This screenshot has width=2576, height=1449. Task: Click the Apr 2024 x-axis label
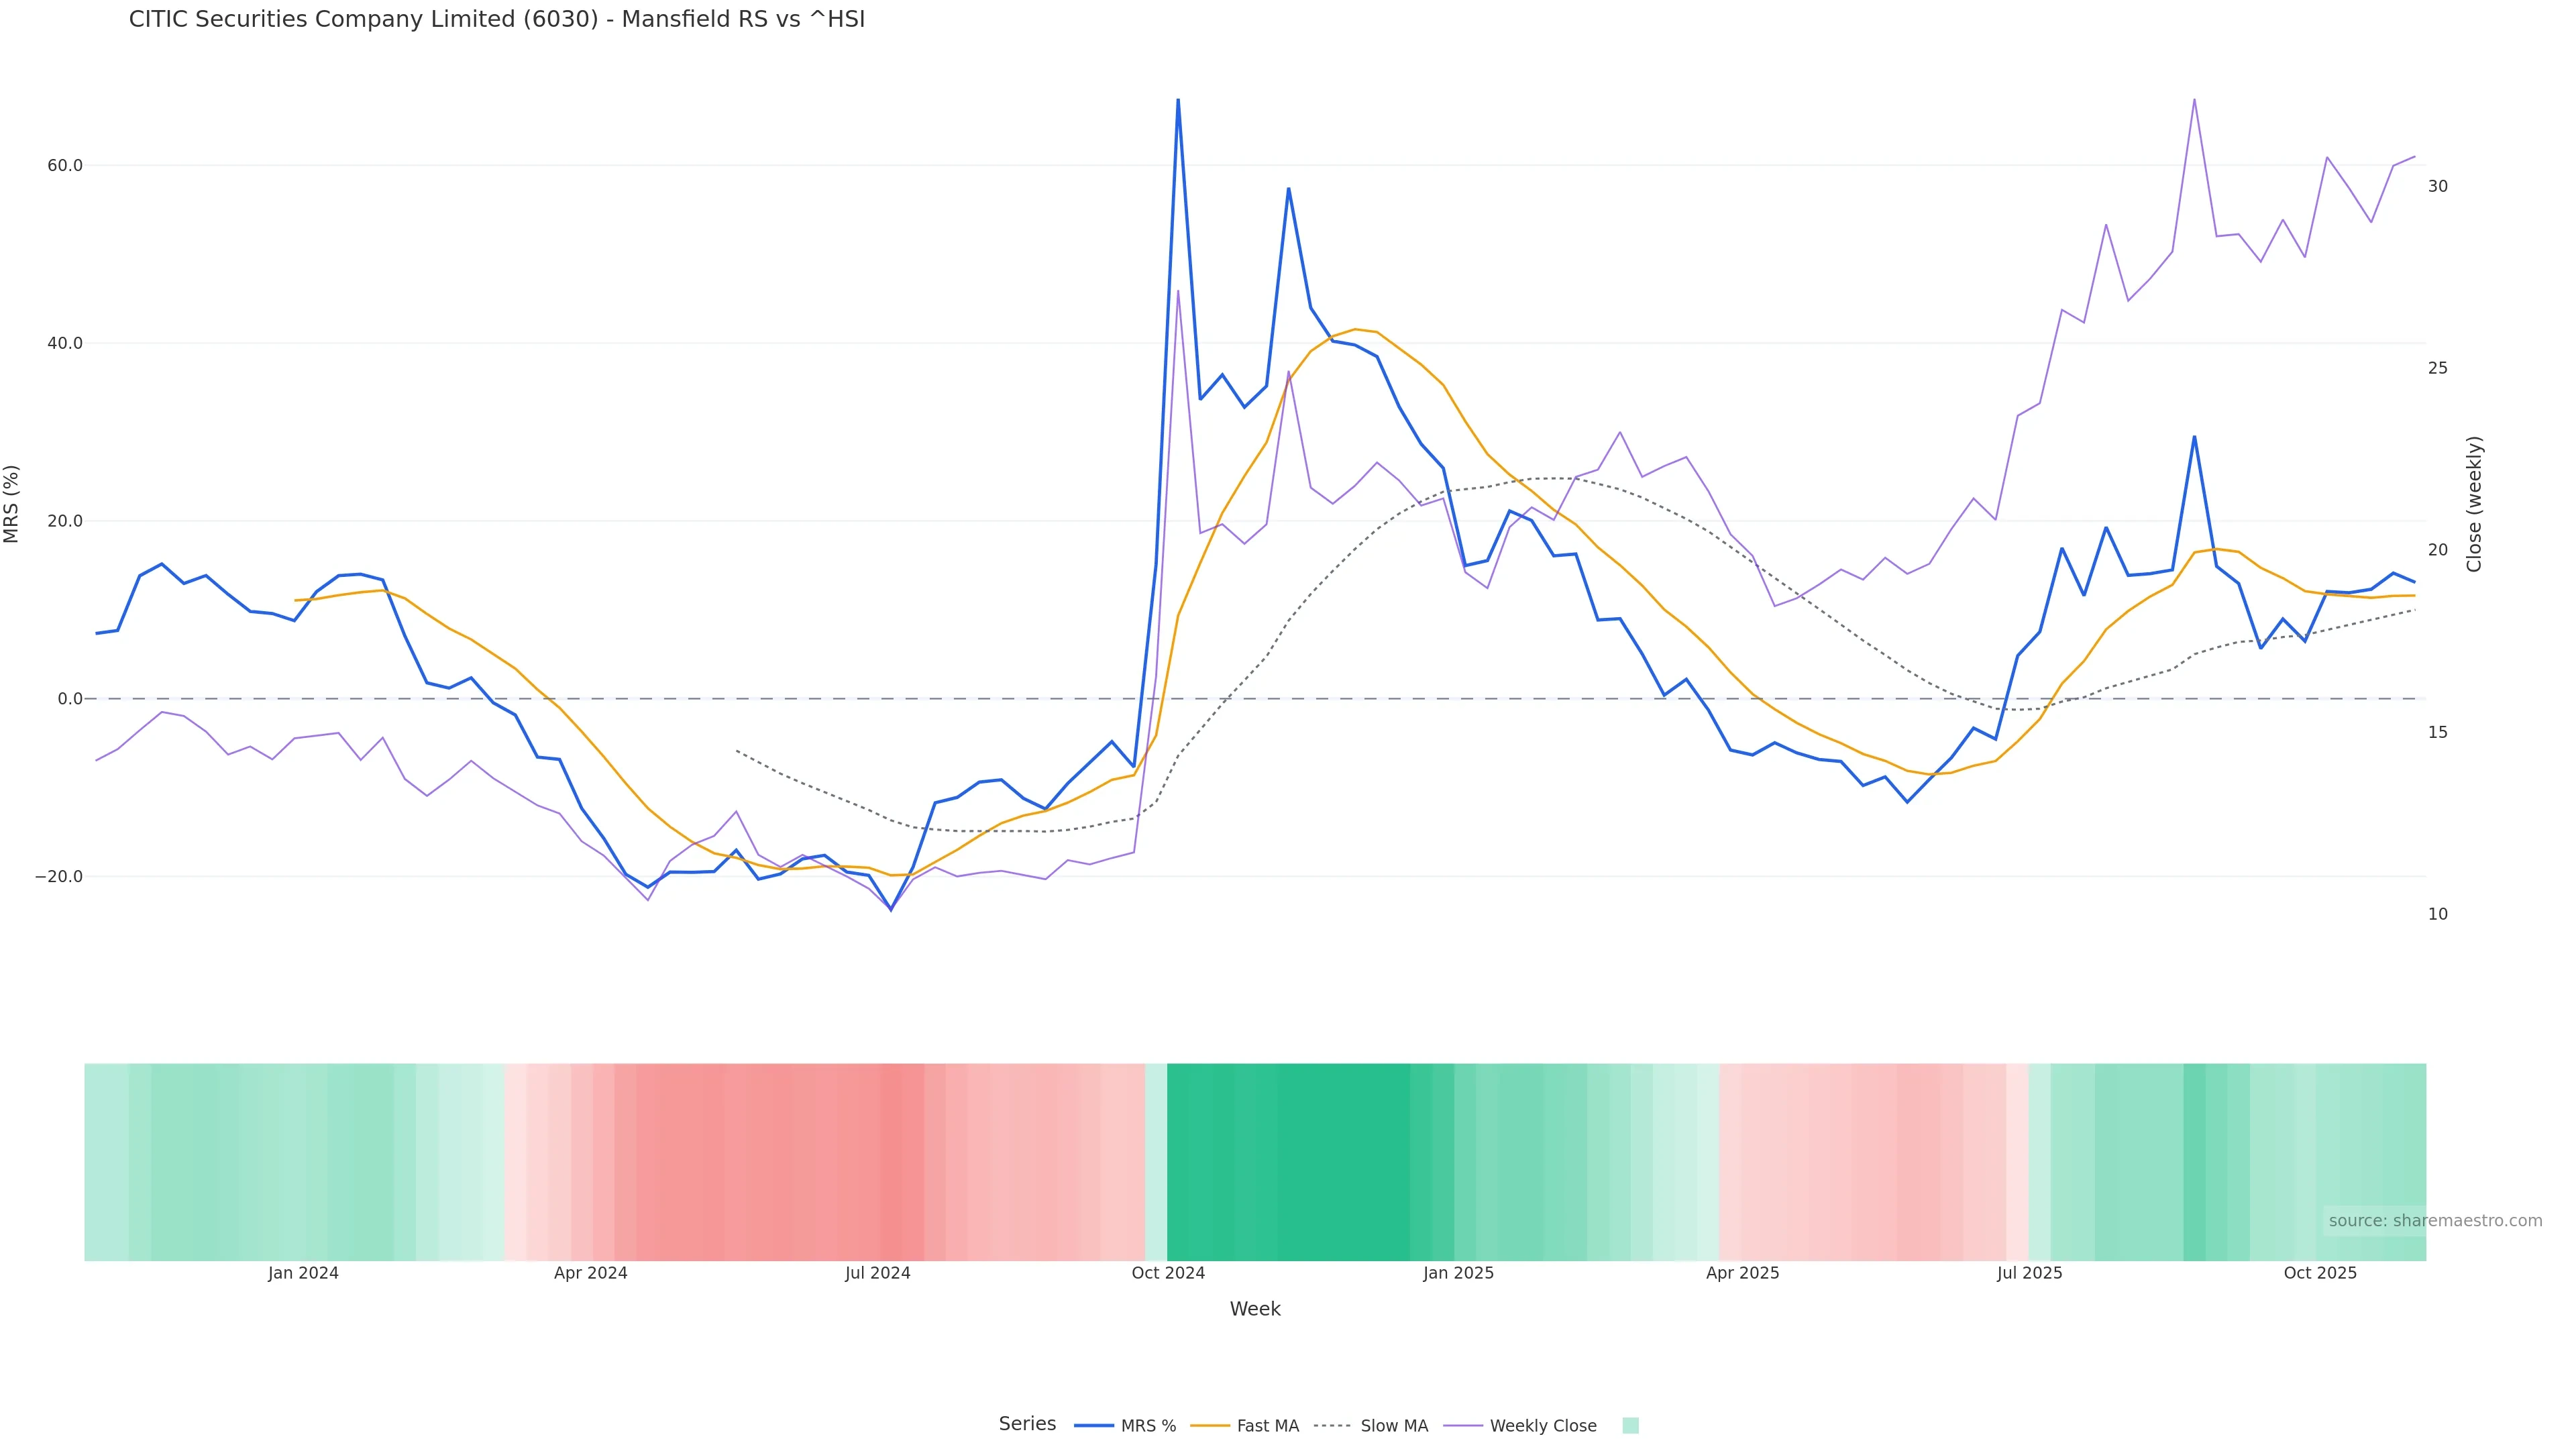pos(590,1273)
